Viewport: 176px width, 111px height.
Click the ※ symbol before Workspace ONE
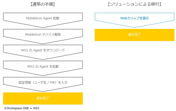click(5, 108)
